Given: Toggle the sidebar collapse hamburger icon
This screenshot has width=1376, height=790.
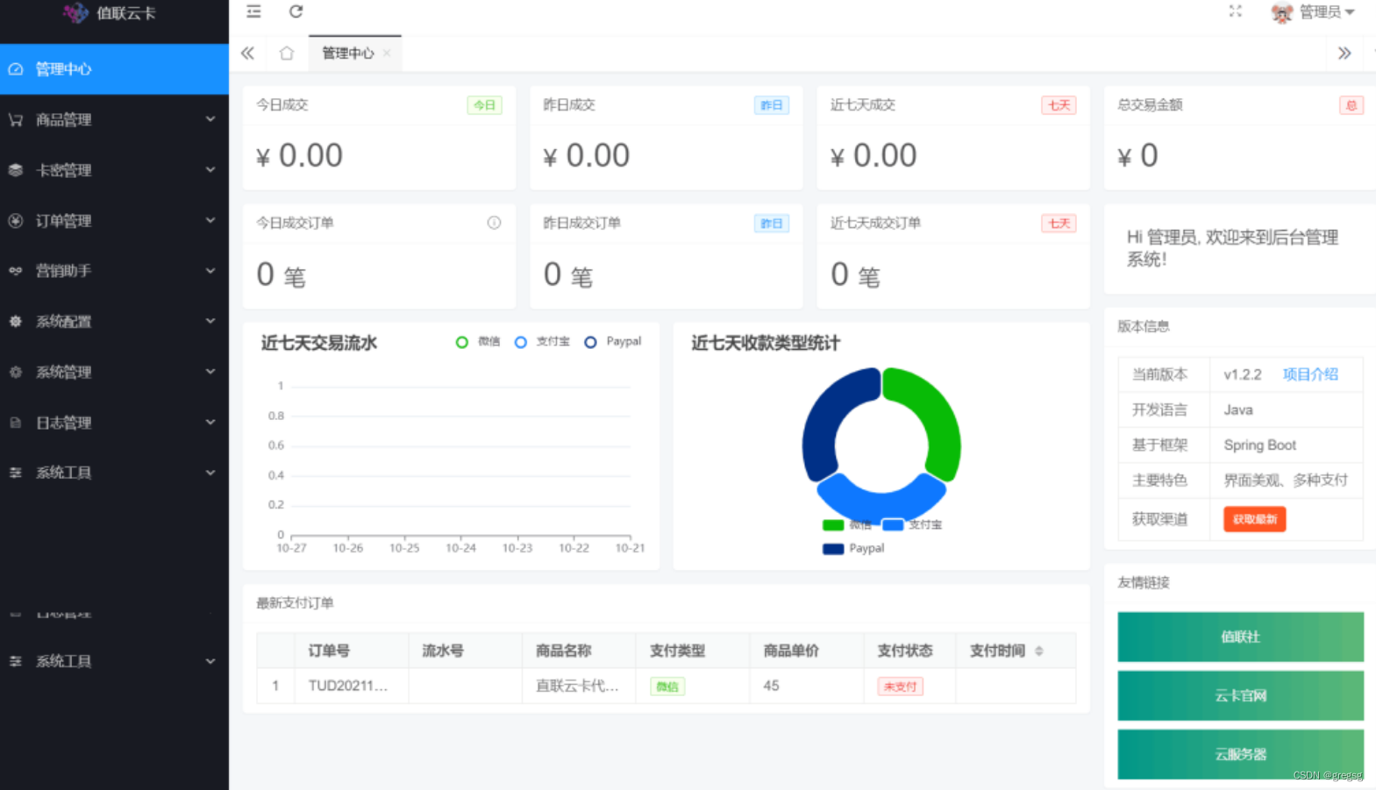Looking at the screenshot, I should click(x=253, y=11).
